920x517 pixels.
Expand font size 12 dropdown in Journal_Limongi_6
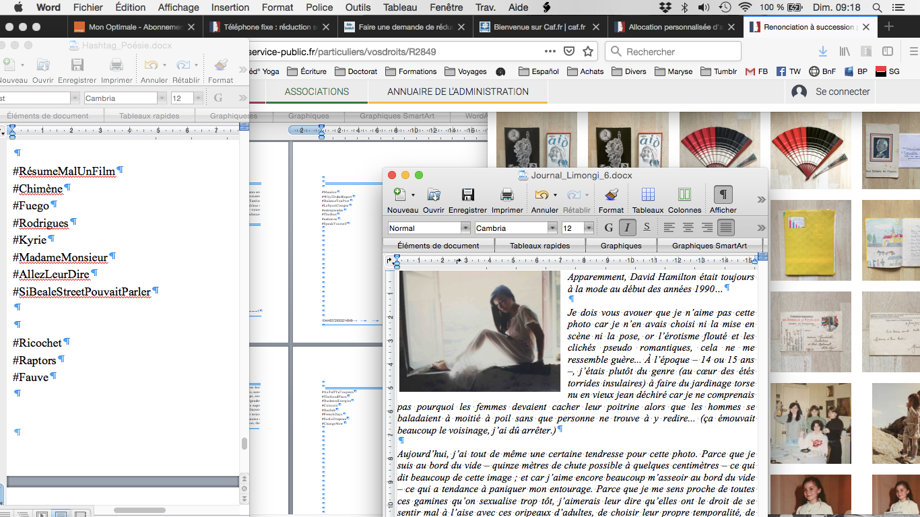click(x=588, y=228)
